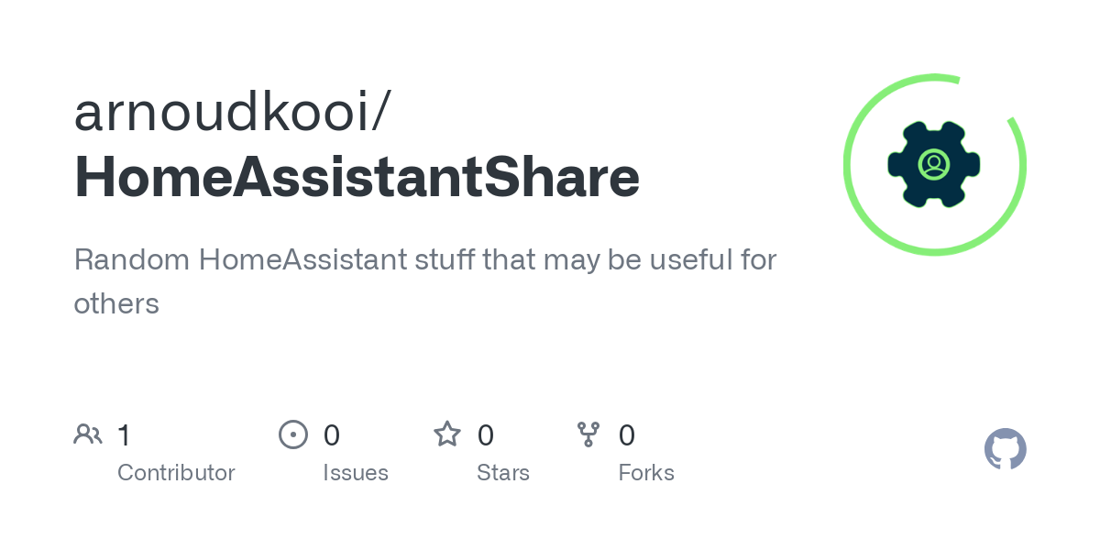
Task: Click the forks branch icon
Action: click(x=588, y=434)
